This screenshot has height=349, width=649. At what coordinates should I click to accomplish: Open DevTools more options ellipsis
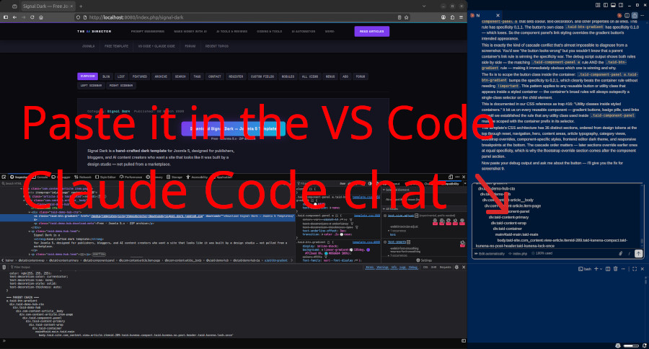point(457,177)
